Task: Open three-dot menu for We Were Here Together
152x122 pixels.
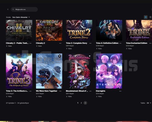Action: (x=60, y=91)
